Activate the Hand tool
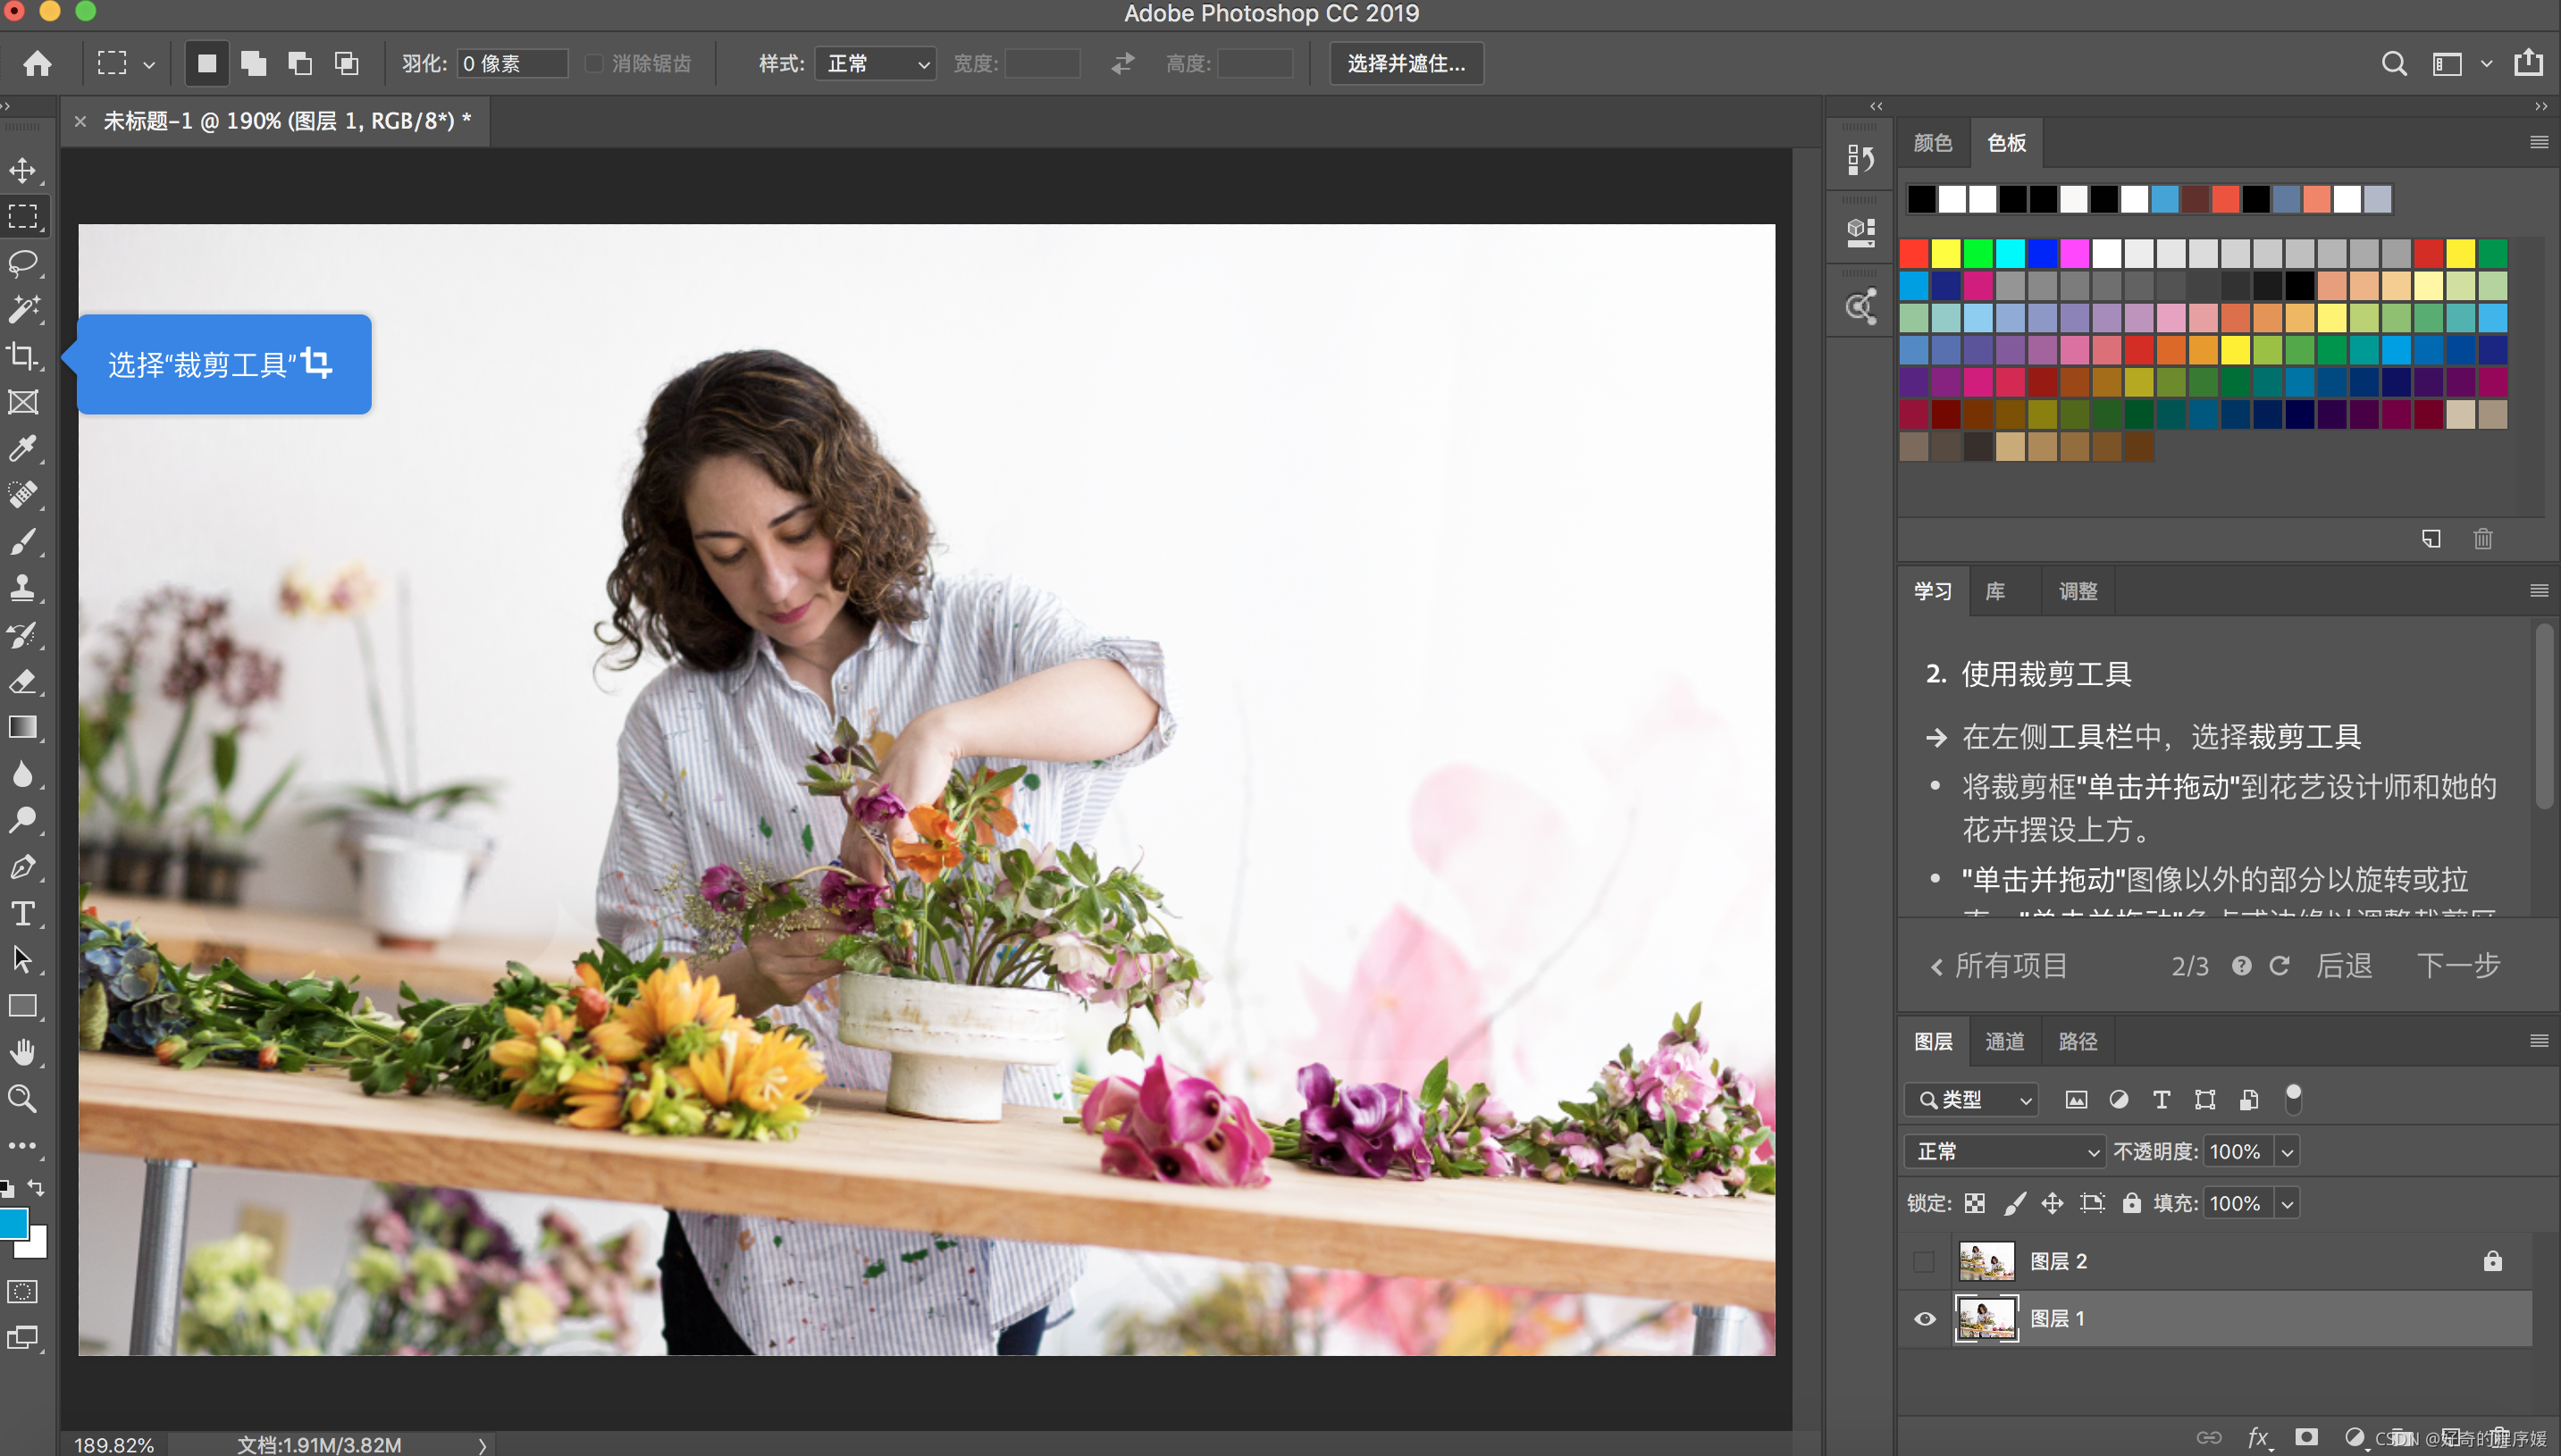2561x1456 pixels. 23,1052
